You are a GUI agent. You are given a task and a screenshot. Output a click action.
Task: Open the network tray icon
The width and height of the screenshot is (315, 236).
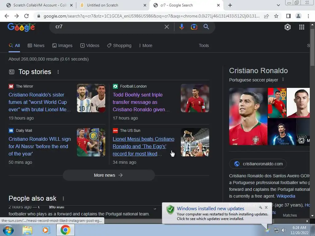coord(277,230)
